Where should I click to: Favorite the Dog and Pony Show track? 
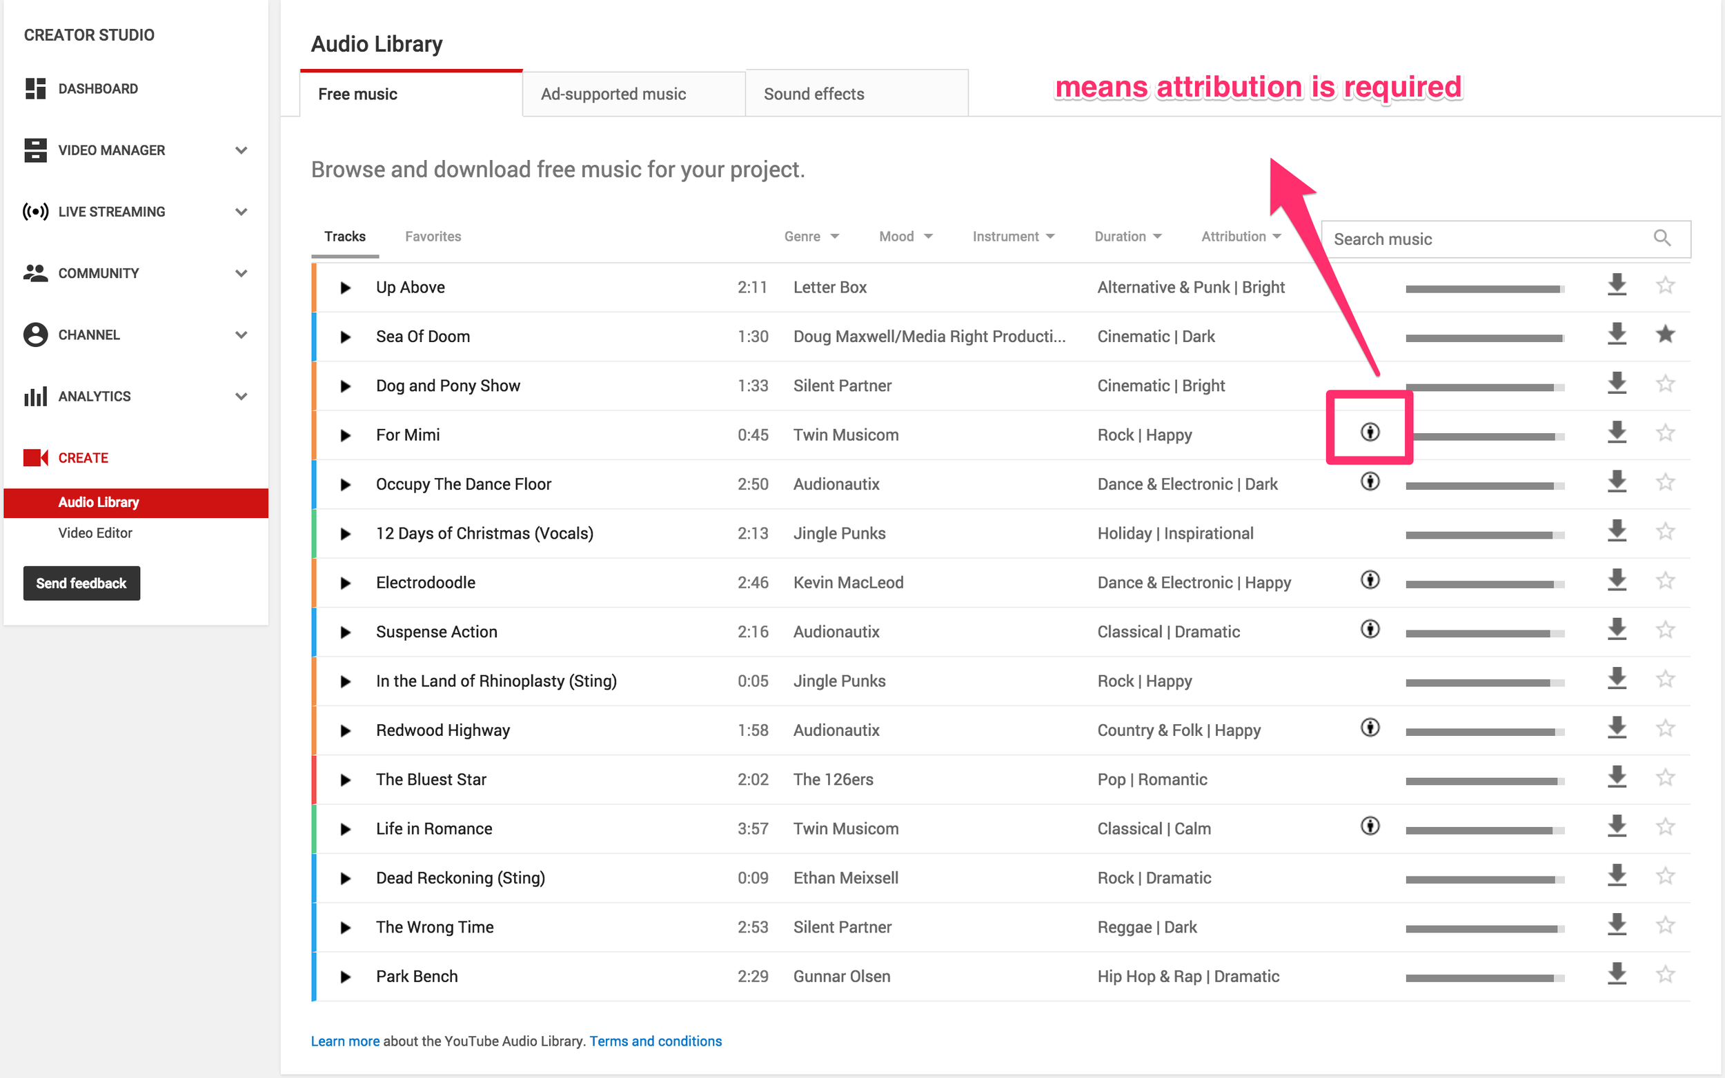click(x=1665, y=383)
